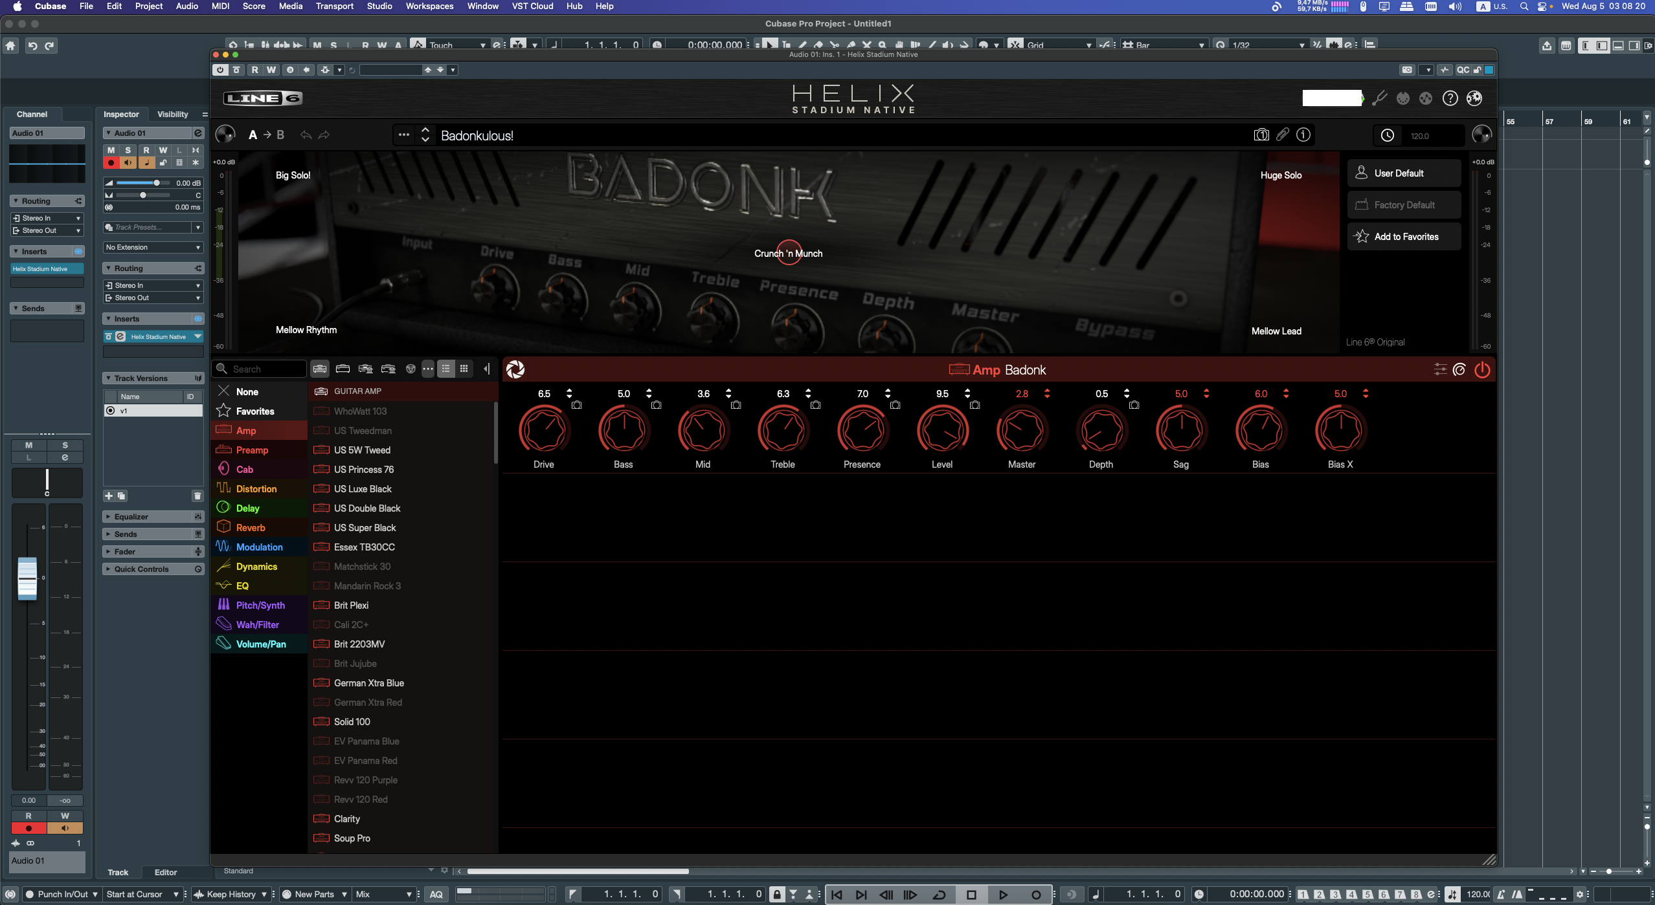Toggle the Helix Stadium Native insert bypass
1655x905 pixels.
(x=109, y=336)
